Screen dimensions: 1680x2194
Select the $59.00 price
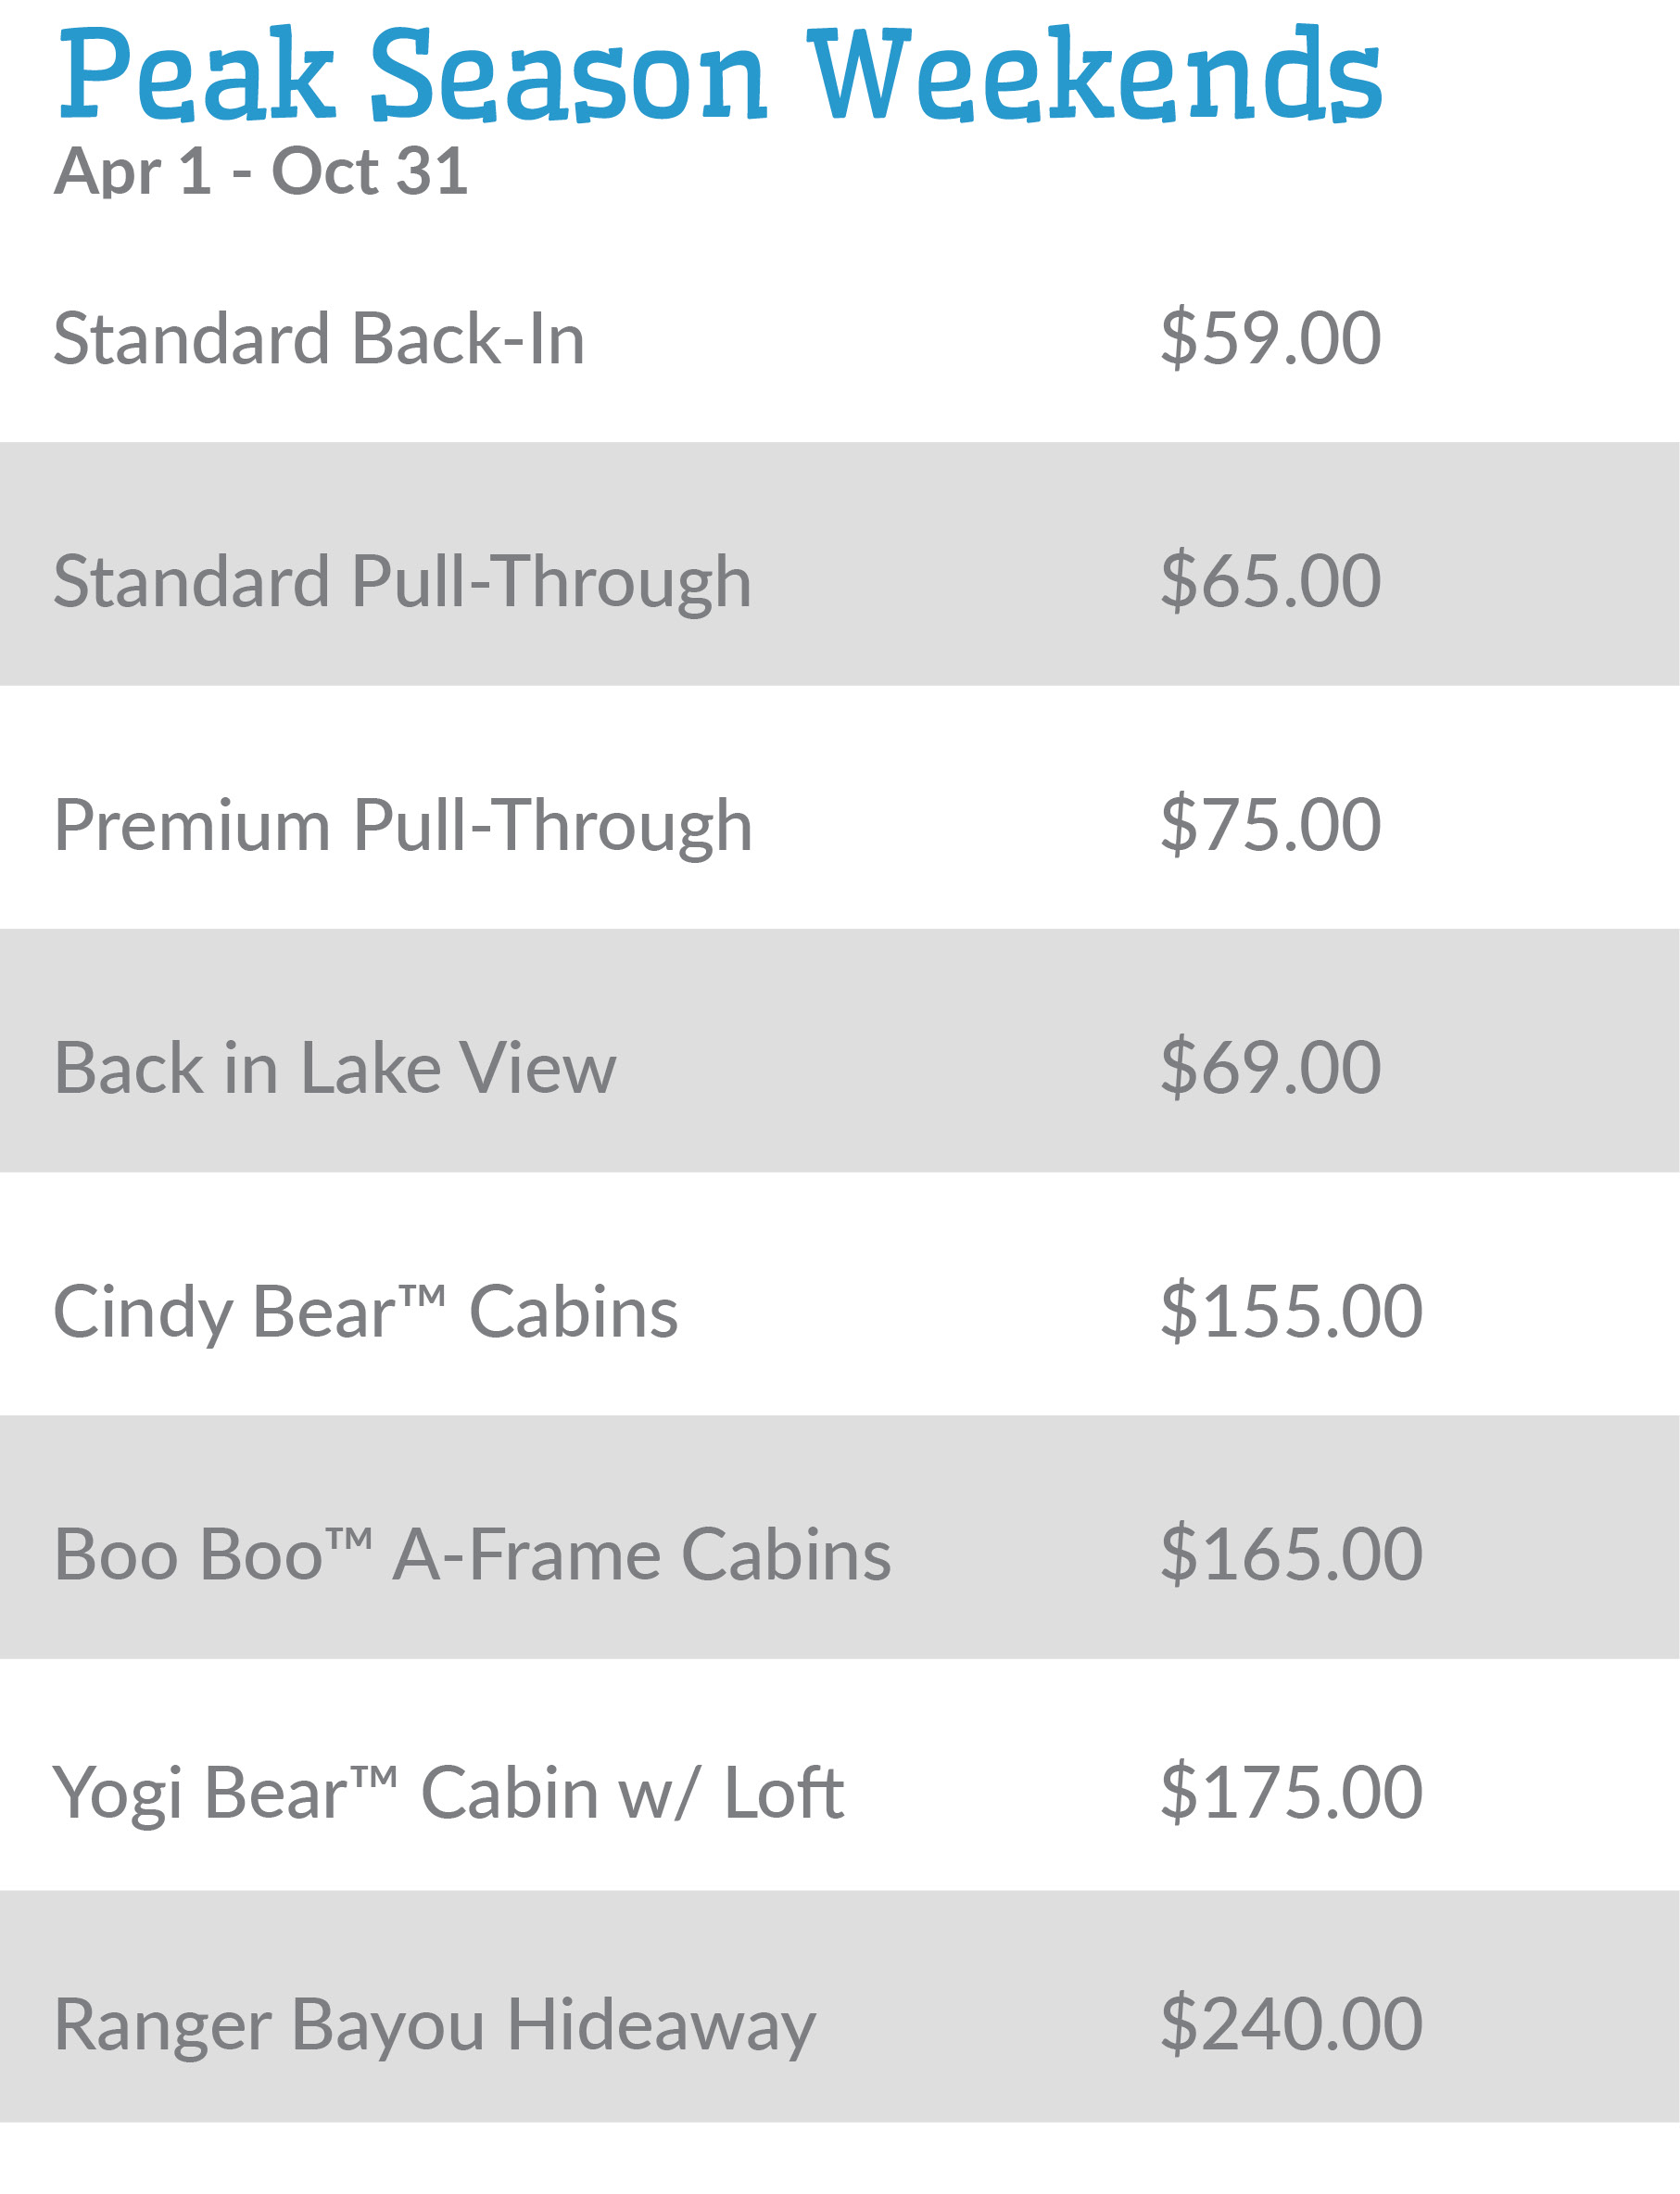coord(1270,339)
